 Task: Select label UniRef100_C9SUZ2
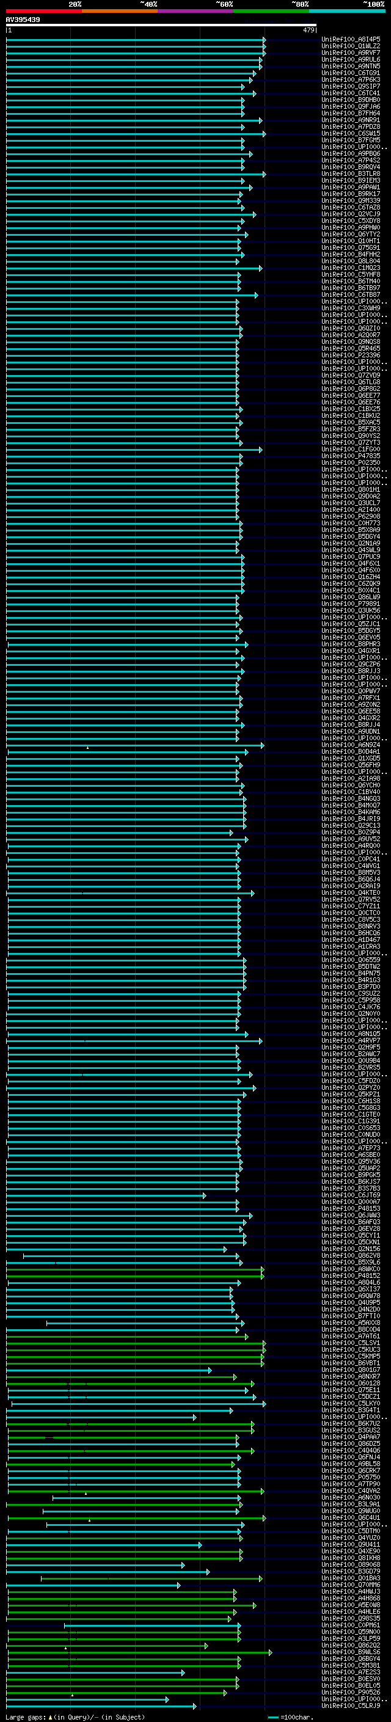[351, 994]
